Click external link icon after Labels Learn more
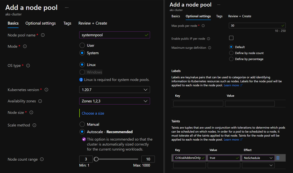Viewport: 293px width, 173px height. [x=241, y=85]
